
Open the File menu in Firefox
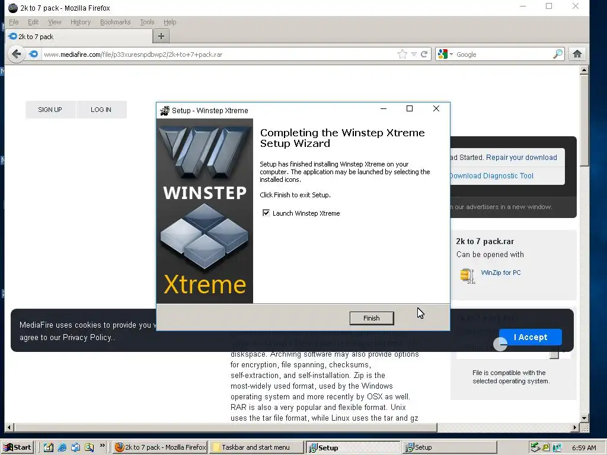(x=14, y=22)
